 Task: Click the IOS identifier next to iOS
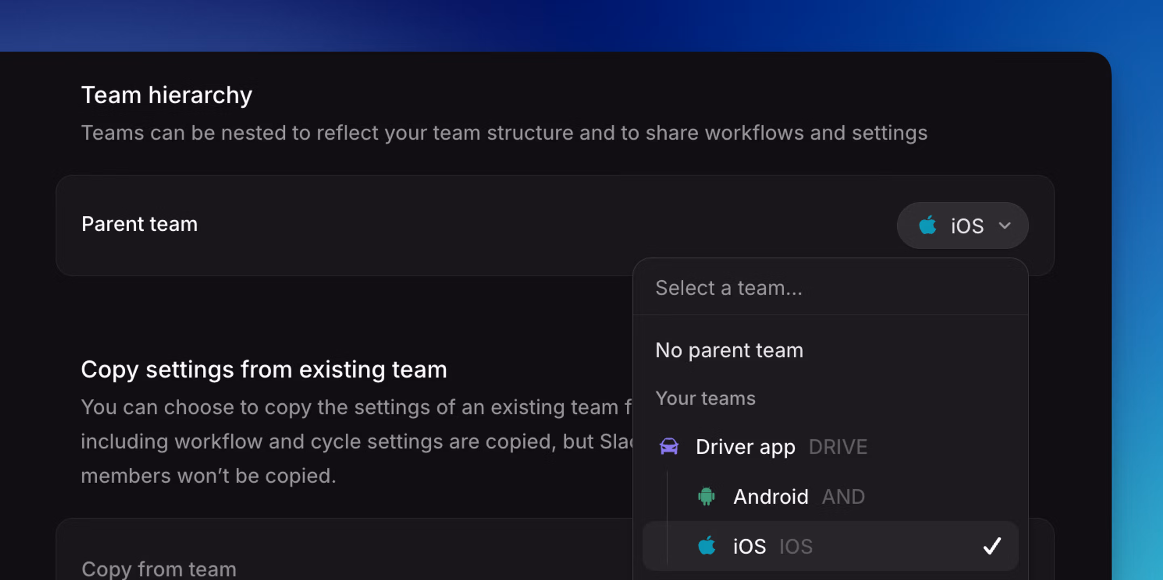796,546
